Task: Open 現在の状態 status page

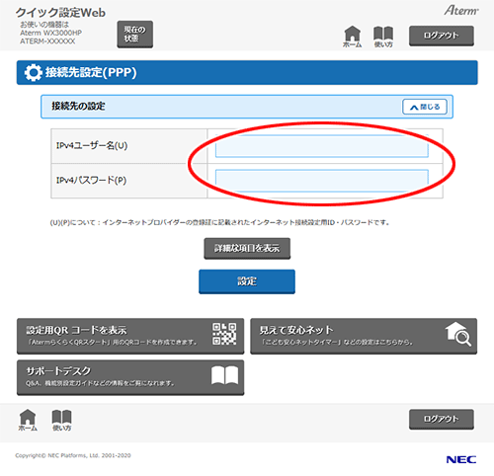Action: point(134,35)
